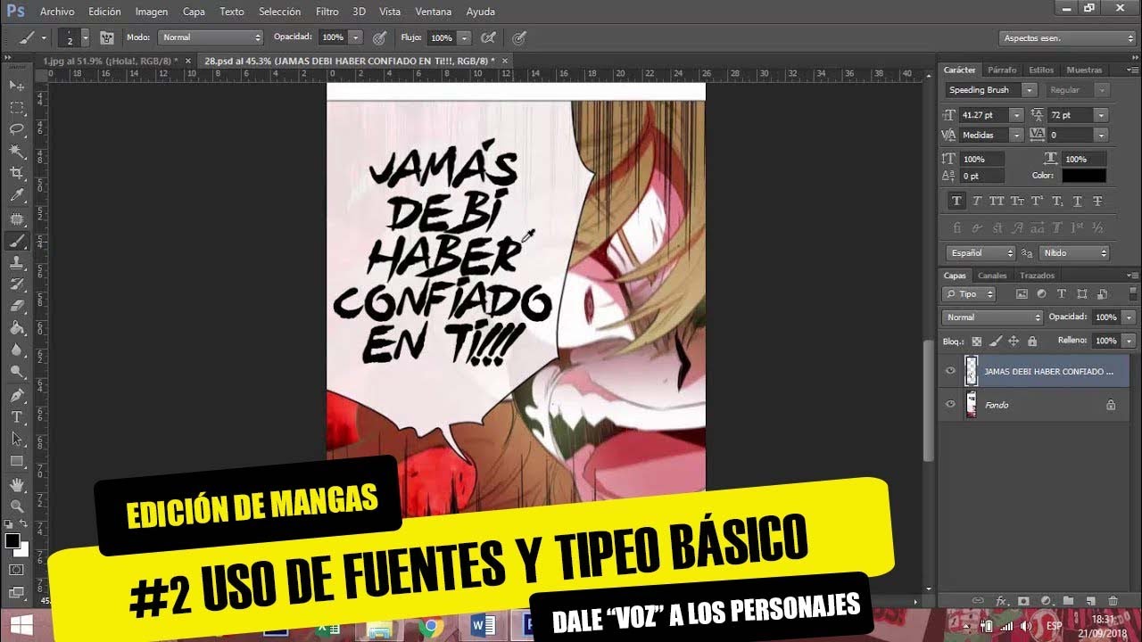Select the Blur tool

point(17,350)
